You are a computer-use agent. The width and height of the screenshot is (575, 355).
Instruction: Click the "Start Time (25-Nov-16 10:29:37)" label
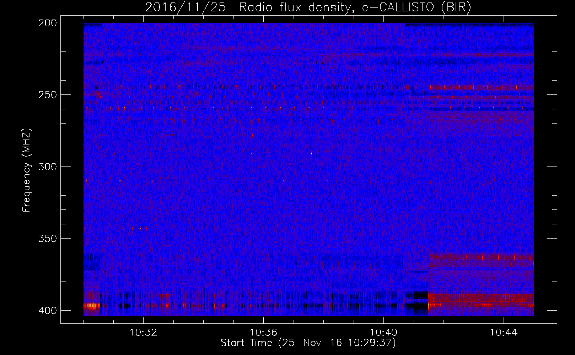click(308, 343)
